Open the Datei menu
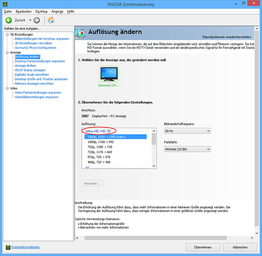The height and width of the screenshot is (256, 262). [8, 11]
